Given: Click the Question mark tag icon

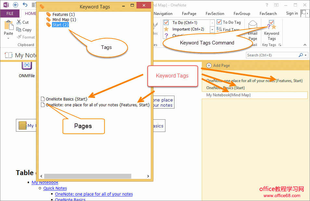Looking at the screenshot, I should click(x=166, y=36).
